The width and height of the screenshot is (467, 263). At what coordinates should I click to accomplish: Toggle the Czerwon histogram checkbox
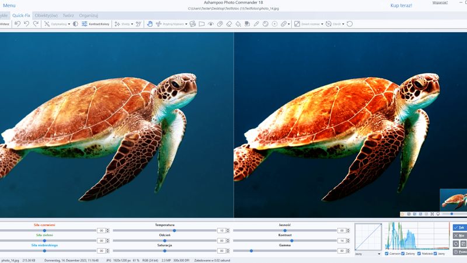tap(386, 254)
